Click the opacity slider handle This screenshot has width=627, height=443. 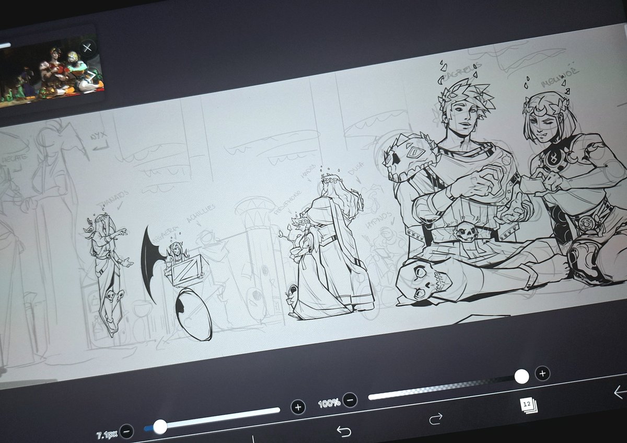click(521, 376)
